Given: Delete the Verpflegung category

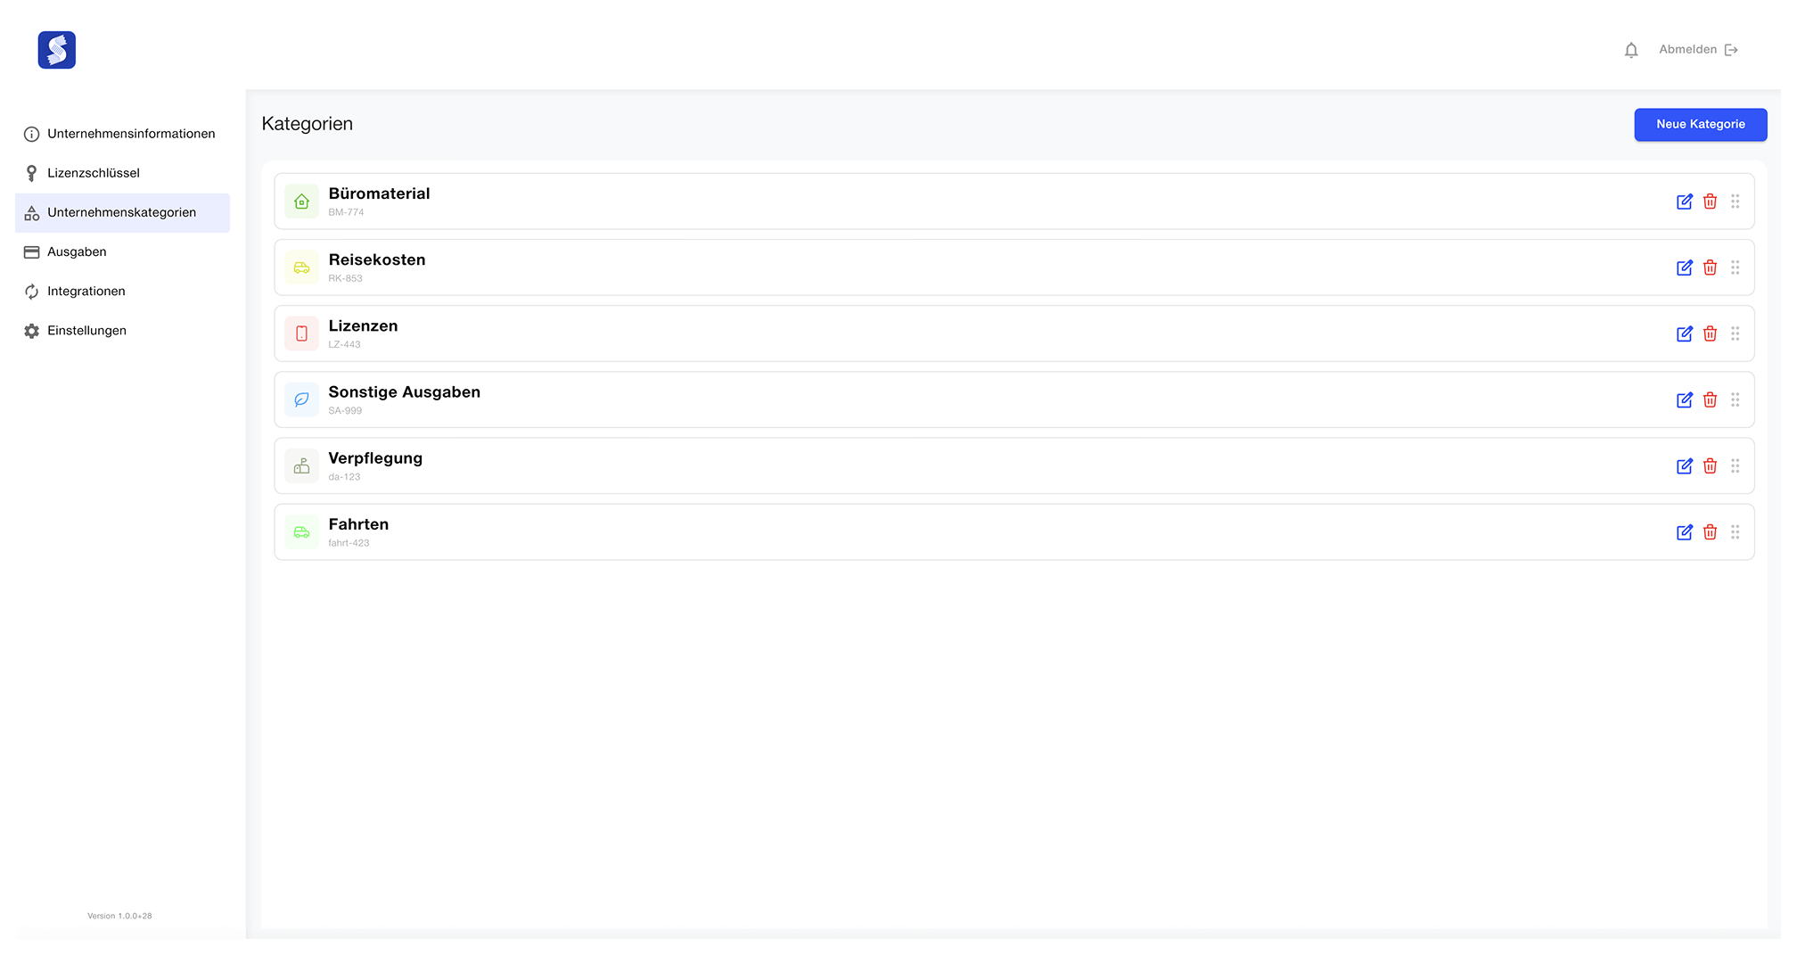Looking at the screenshot, I should point(1710,466).
